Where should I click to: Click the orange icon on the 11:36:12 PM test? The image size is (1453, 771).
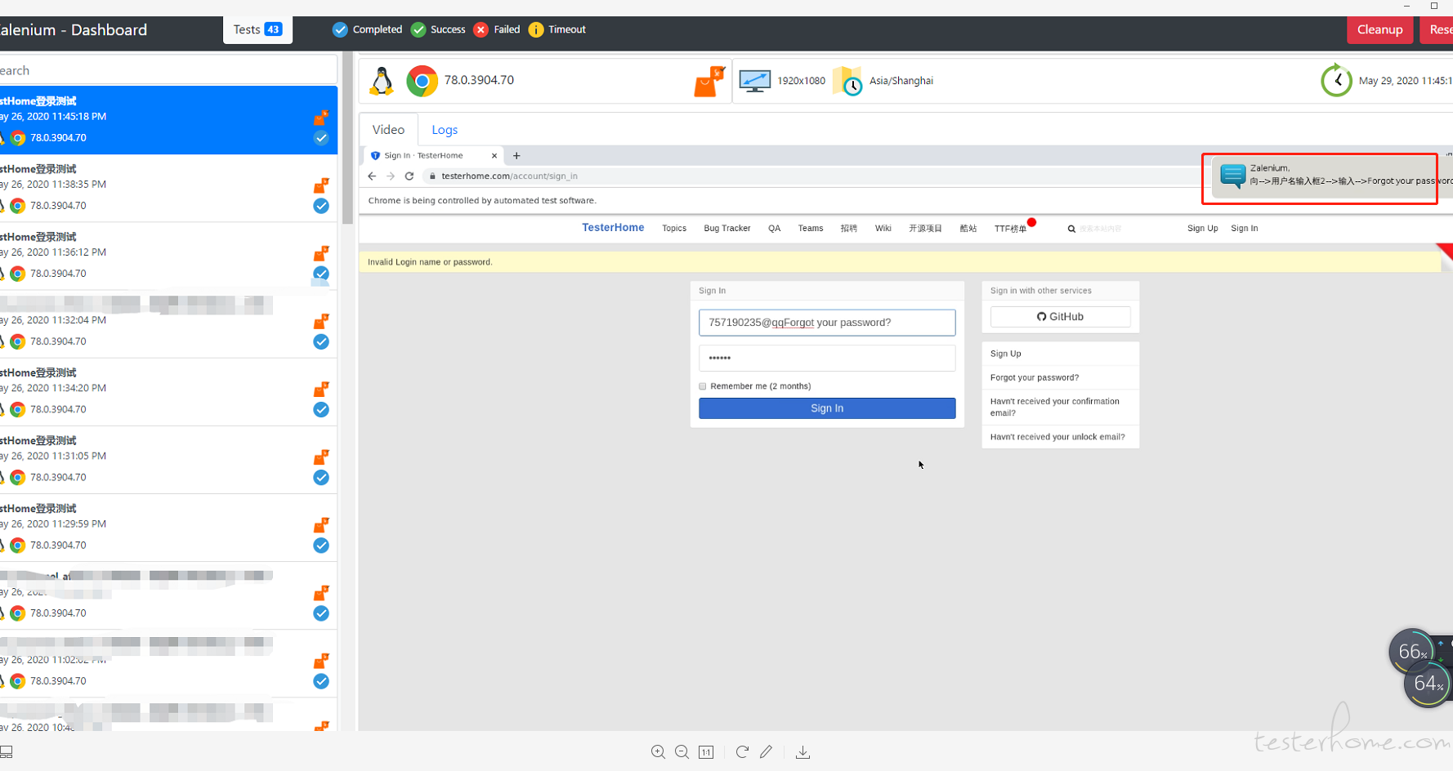pyautogui.click(x=321, y=253)
